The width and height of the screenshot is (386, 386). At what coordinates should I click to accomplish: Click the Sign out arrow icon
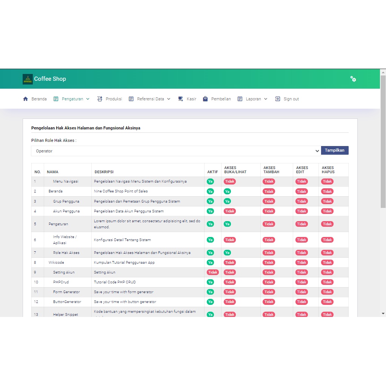point(278,99)
